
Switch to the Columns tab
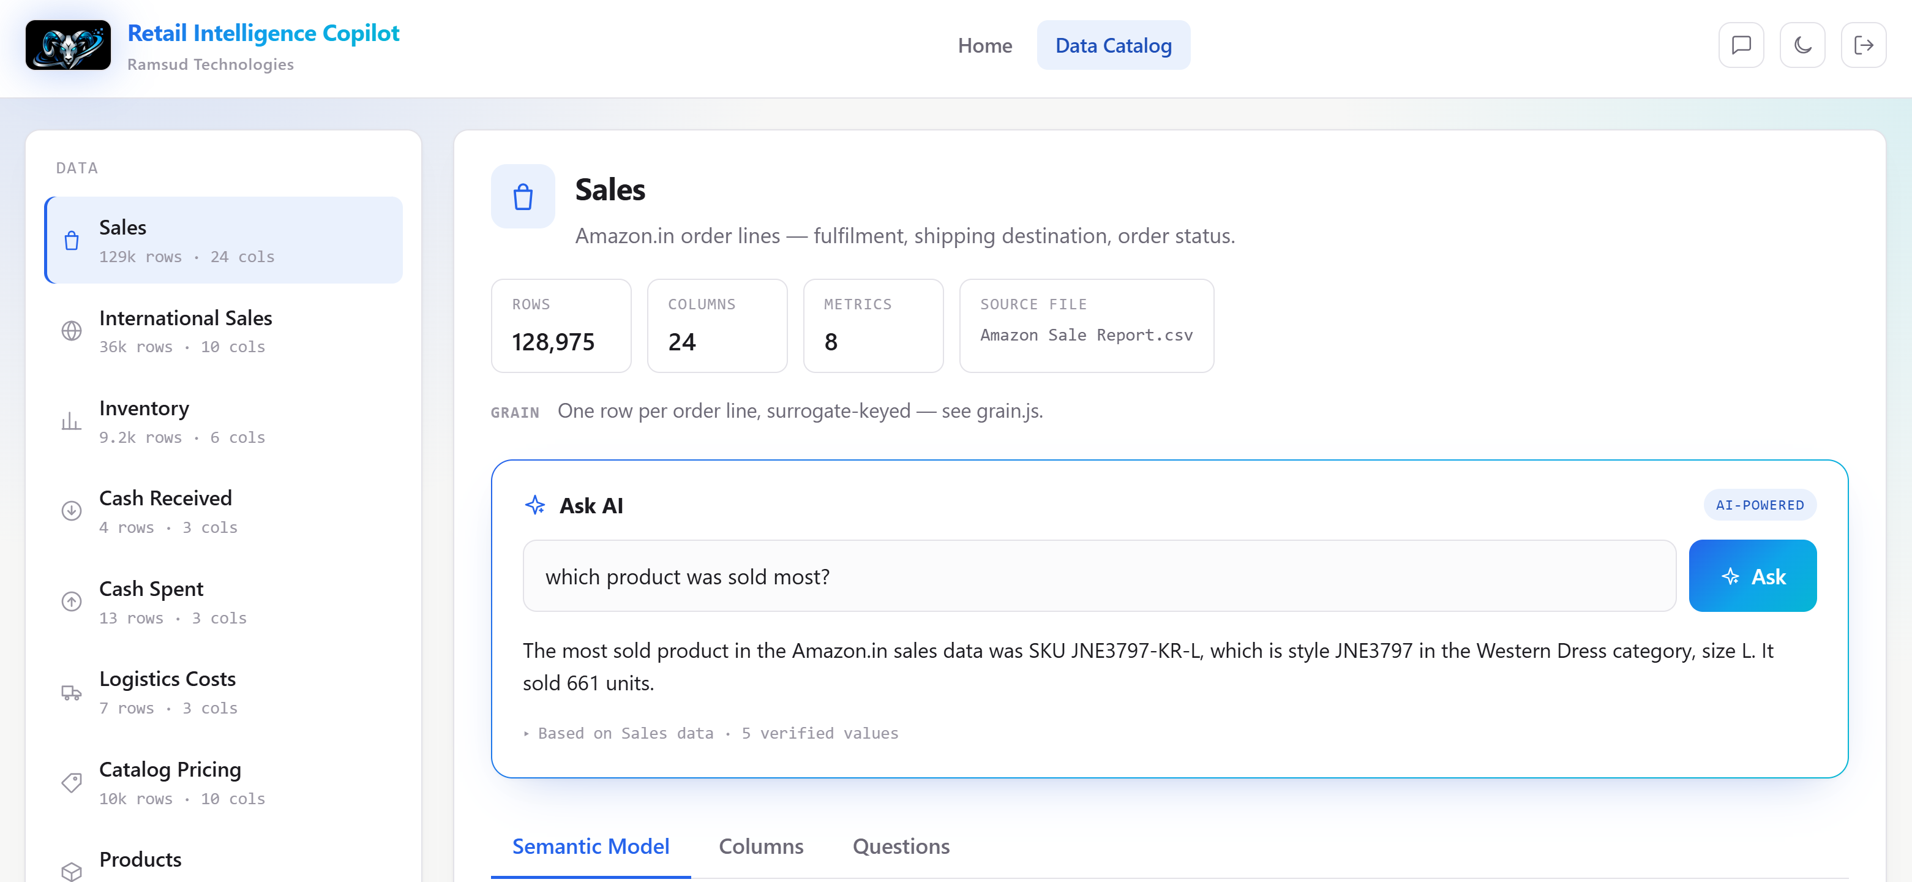click(761, 846)
